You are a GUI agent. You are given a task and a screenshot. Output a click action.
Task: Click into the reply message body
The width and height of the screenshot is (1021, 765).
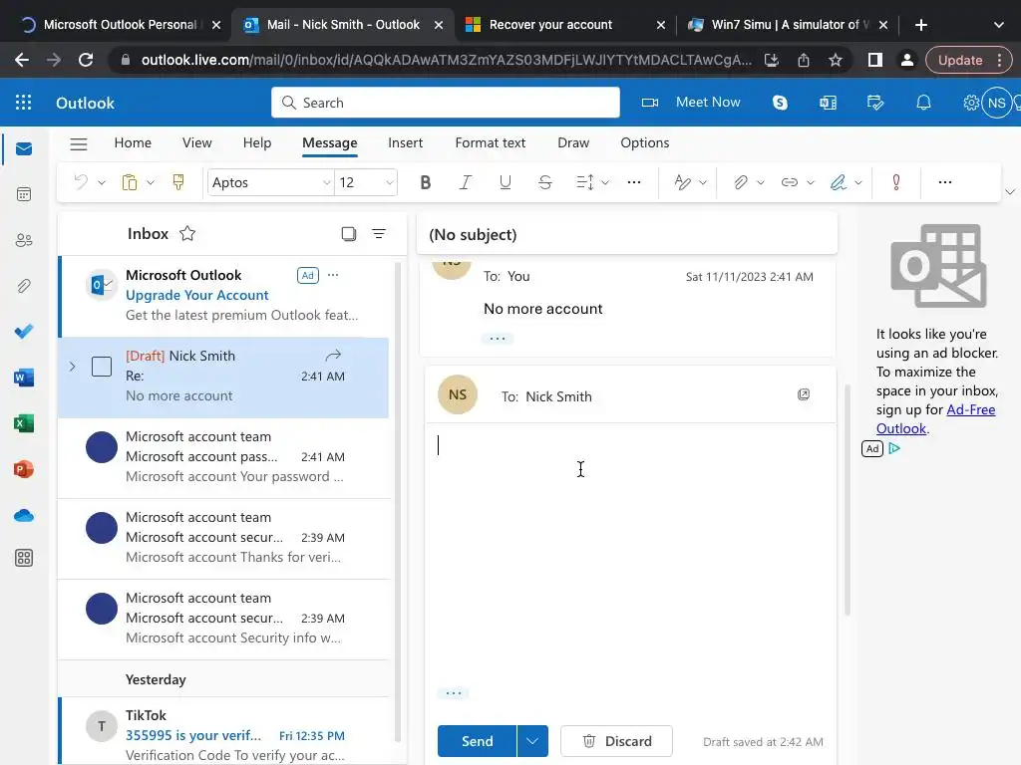[630, 553]
